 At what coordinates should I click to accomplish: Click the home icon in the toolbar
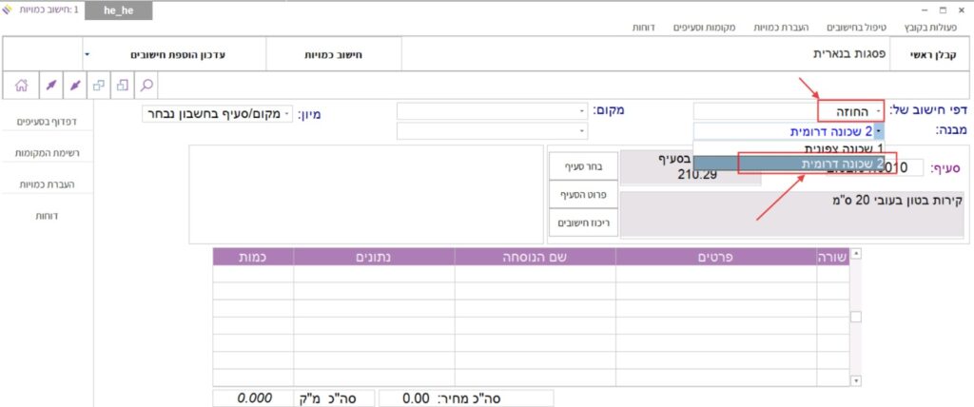[x=20, y=85]
